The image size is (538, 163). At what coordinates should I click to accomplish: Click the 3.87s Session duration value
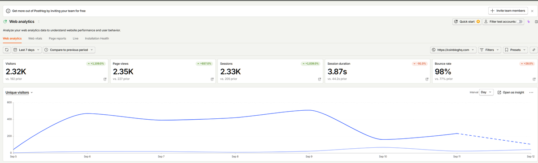[338, 71]
